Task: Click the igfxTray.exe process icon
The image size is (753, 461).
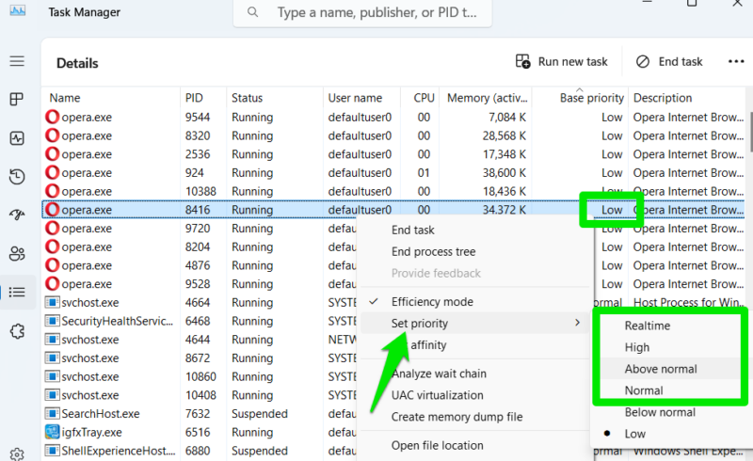Action: tap(52, 432)
